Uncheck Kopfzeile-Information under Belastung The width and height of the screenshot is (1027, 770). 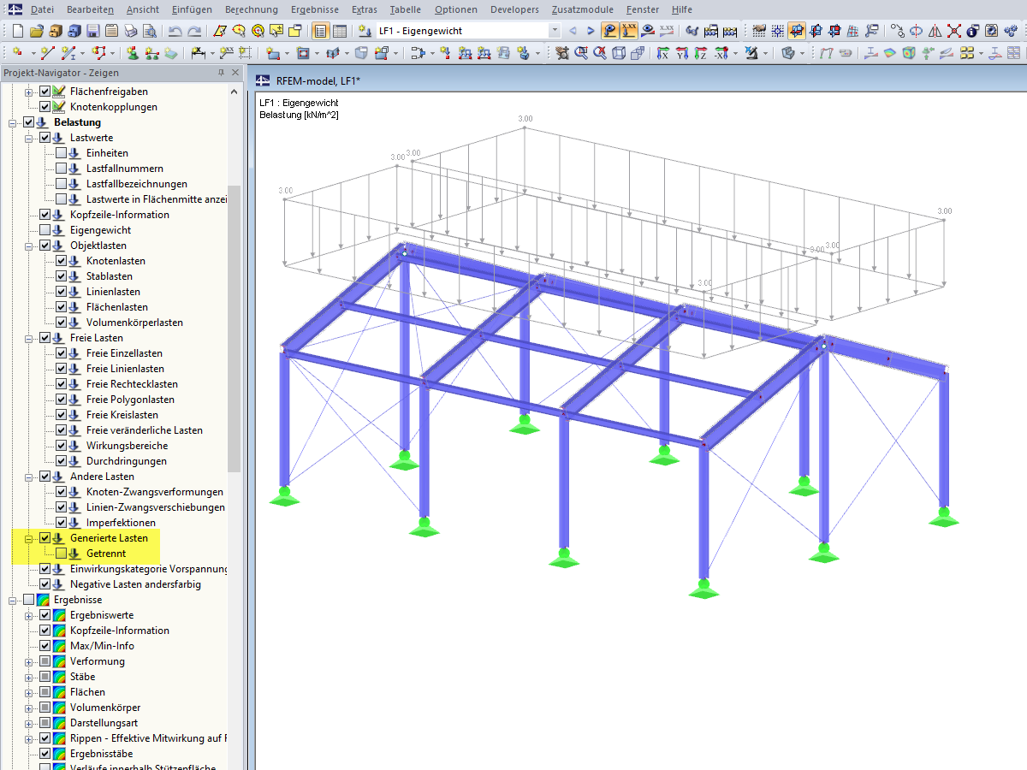45,215
